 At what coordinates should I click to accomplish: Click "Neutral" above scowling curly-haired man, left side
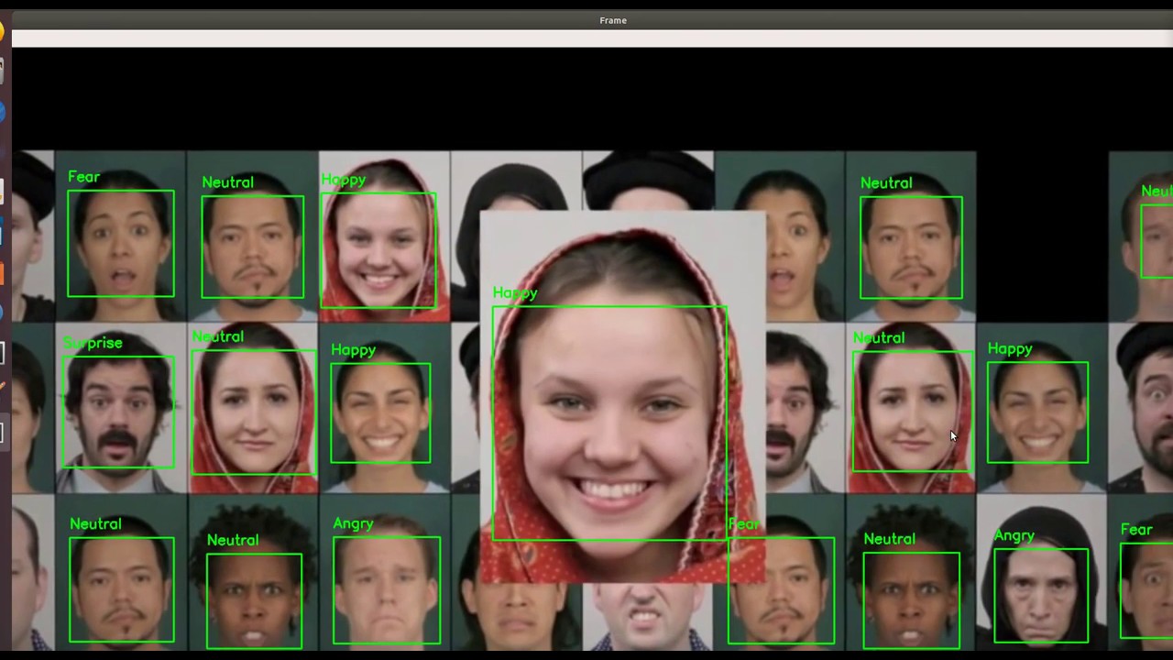(233, 541)
